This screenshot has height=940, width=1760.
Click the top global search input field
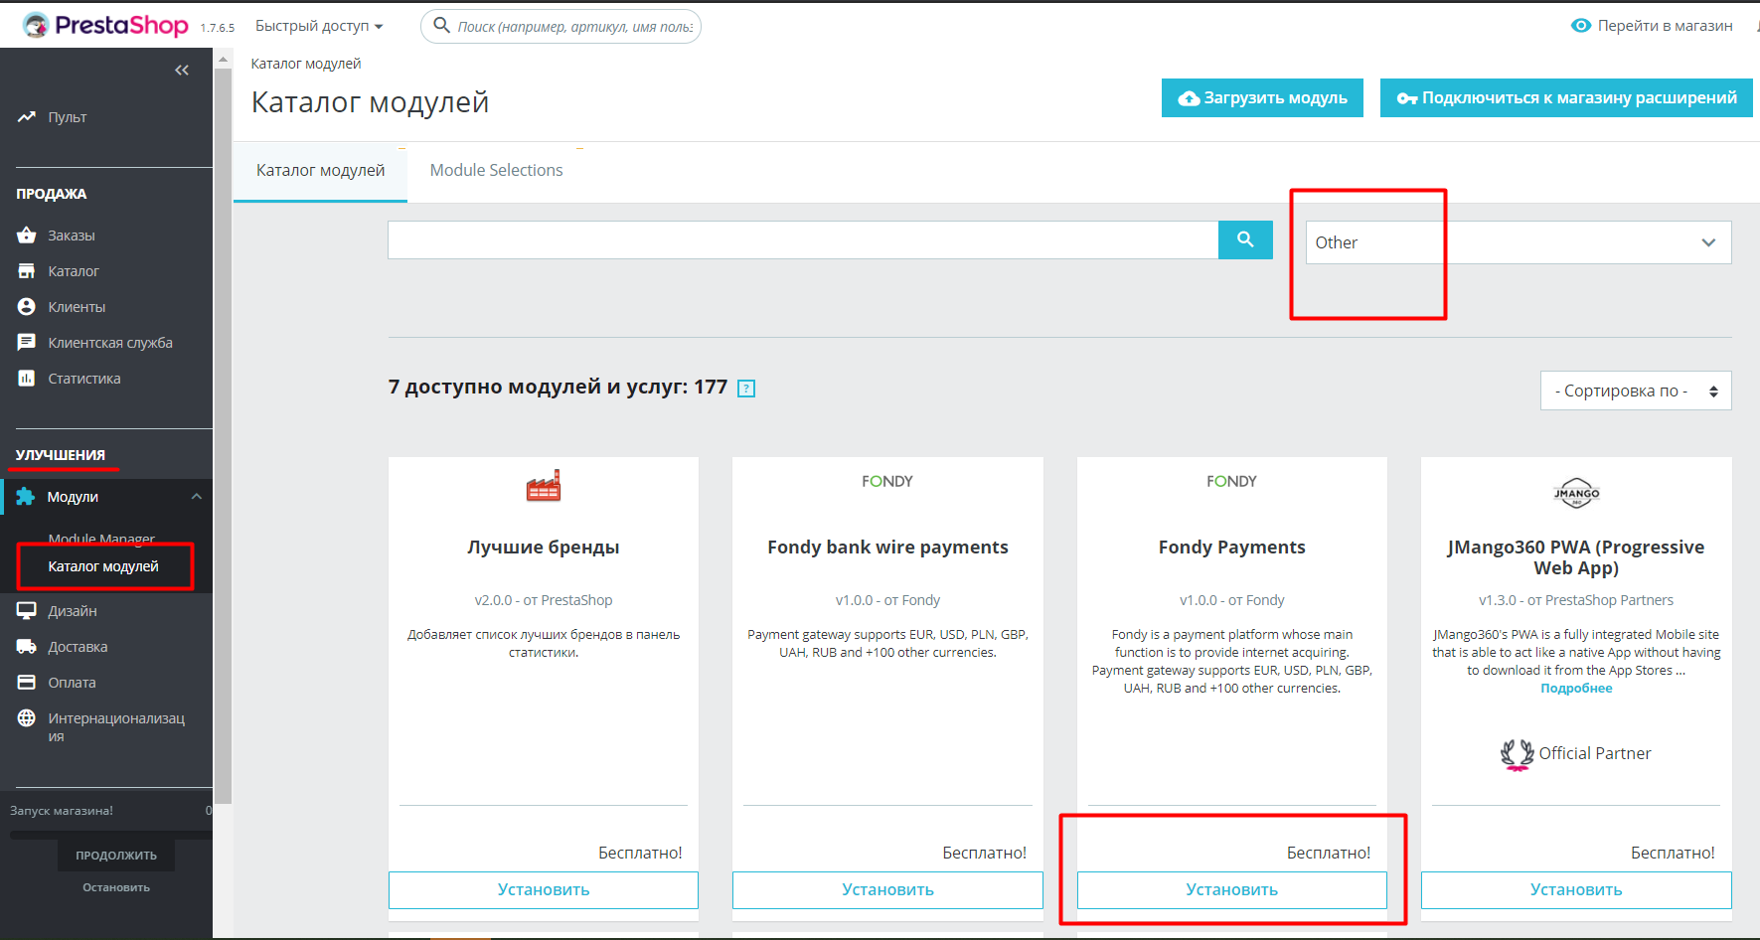(x=574, y=27)
